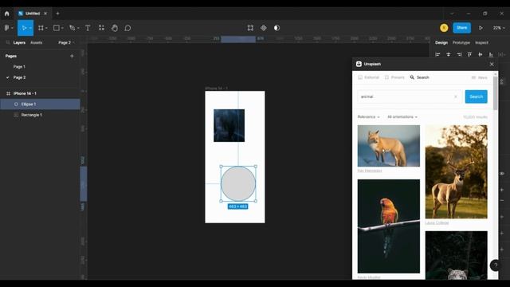Click the Create component icon
Screen dimensions: 510x287
264,28
